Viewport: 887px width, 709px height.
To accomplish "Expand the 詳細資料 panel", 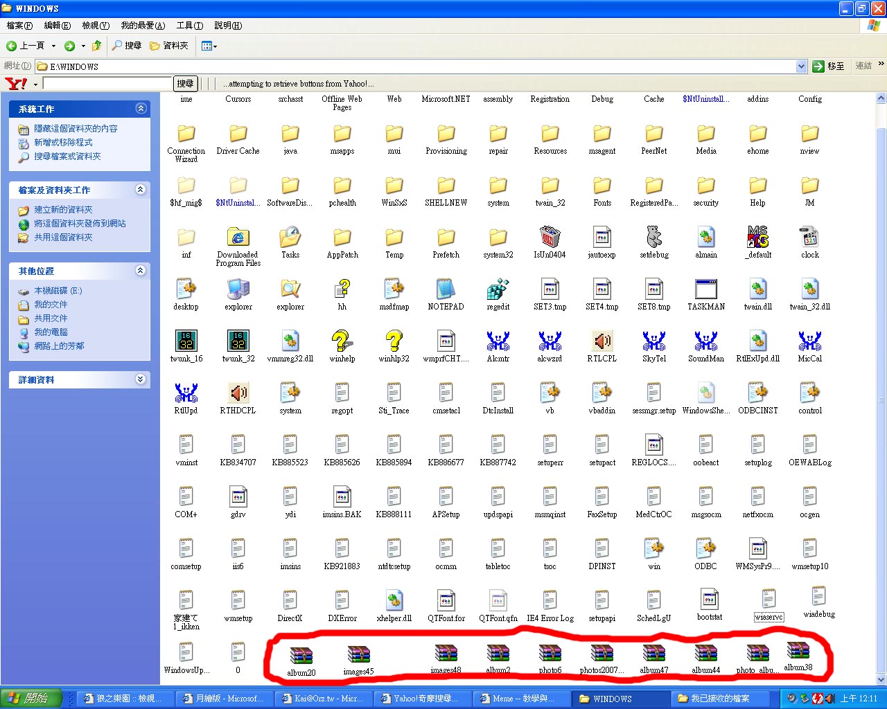I will tap(141, 379).
